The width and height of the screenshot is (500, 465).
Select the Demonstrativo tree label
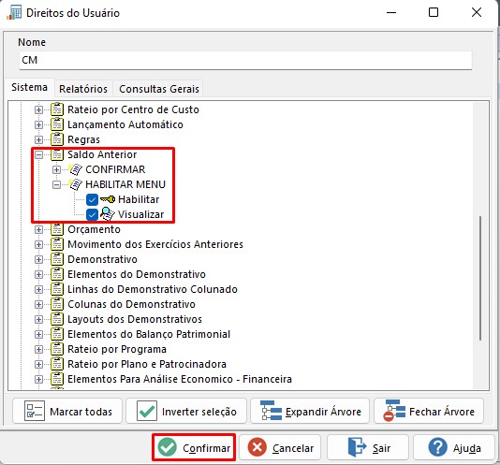tap(102, 259)
